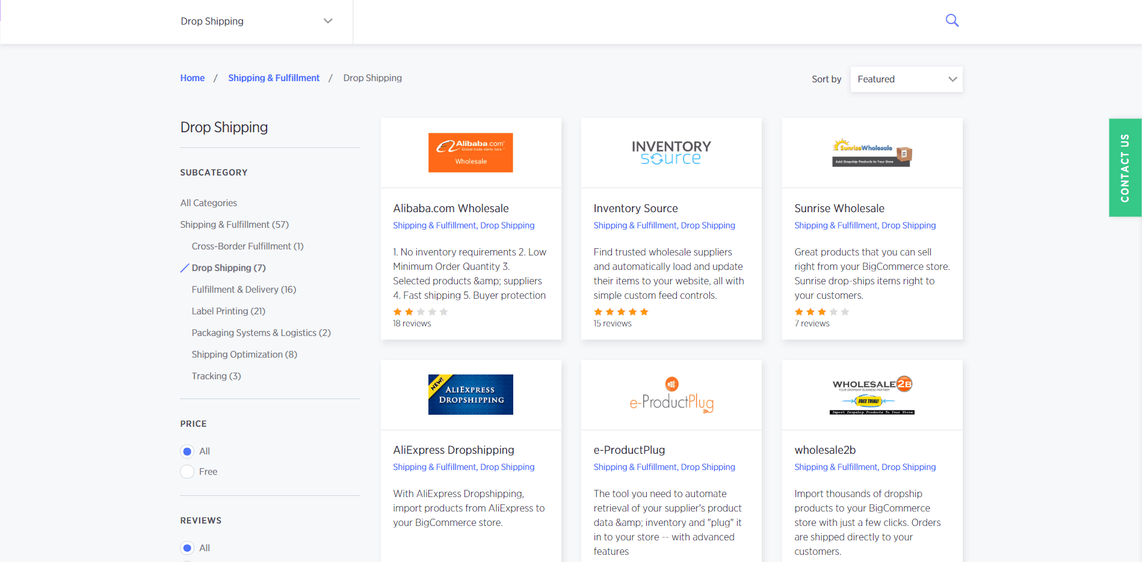Screen dimensions: 1142x562
Task: Click the Inventory Source description text
Action: point(669,274)
